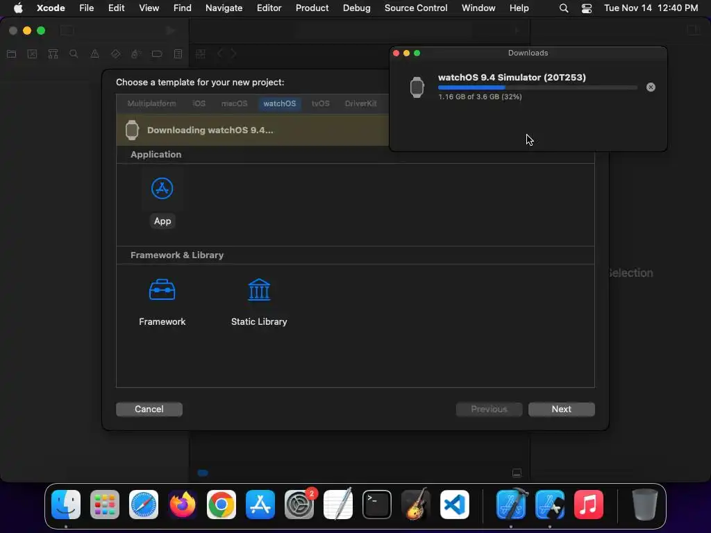Open the Editor menu

tap(269, 8)
